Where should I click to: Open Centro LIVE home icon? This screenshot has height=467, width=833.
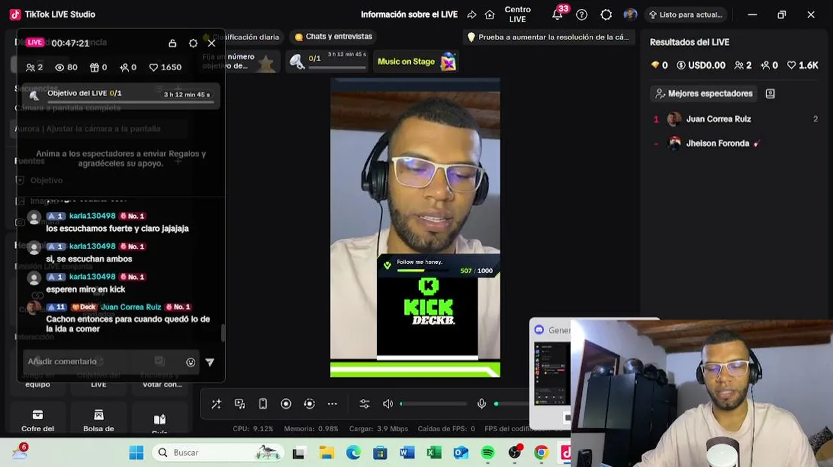[490, 14]
